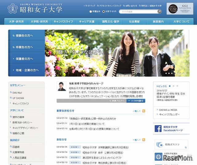Open the キャリア支援 menu
This screenshot has height=165, width=197.
click(87, 22)
